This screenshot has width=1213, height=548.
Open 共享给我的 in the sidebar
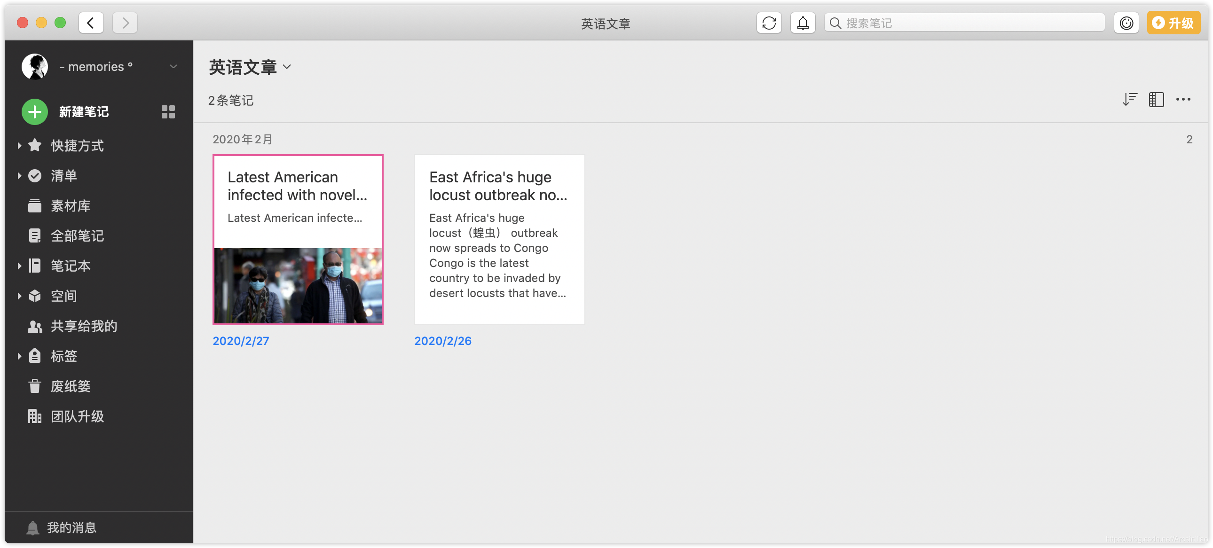tap(83, 326)
